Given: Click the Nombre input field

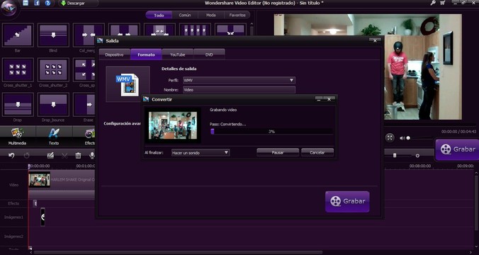Looking at the screenshot, I should click(x=239, y=90).
